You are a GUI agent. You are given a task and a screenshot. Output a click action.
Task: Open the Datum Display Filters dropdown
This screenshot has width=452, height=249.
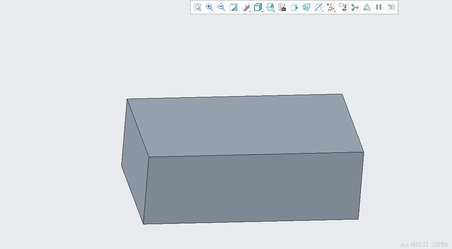coord(331,7)
